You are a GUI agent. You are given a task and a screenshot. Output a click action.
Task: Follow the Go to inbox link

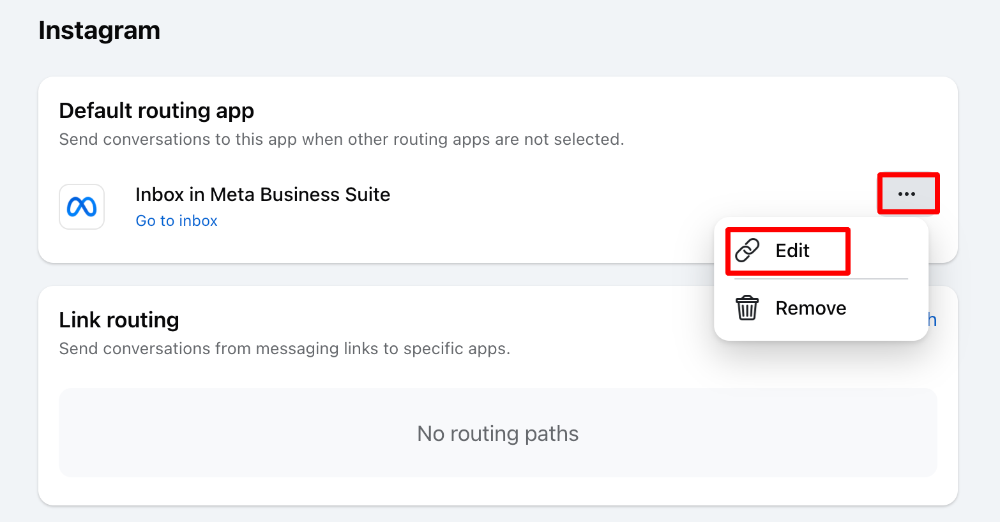[x=176, y=221]
